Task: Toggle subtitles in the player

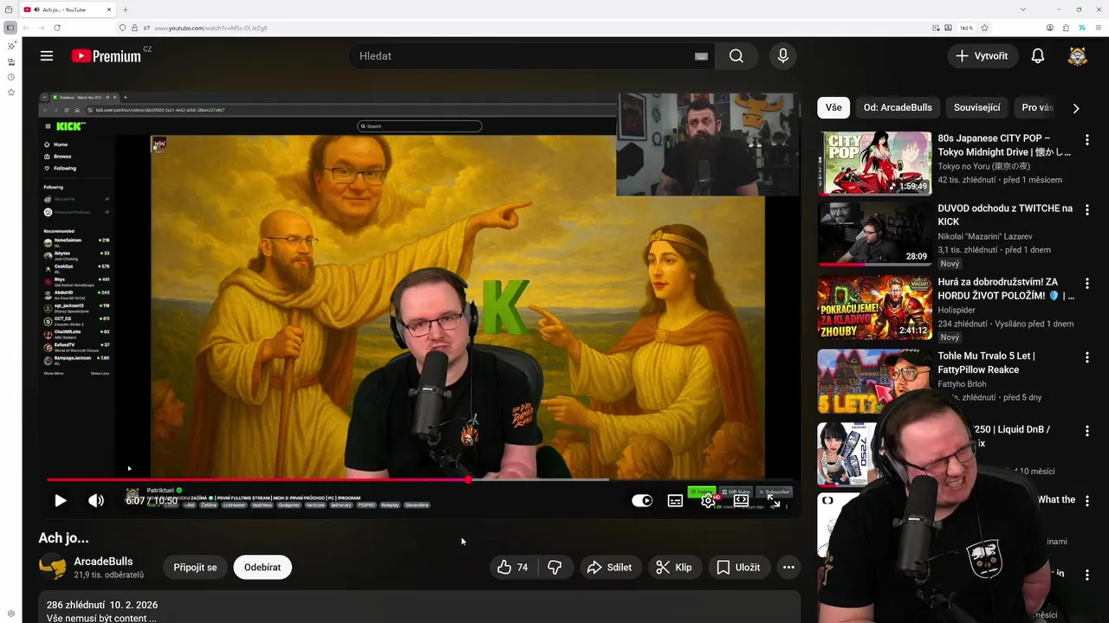Action: (675, 500)
